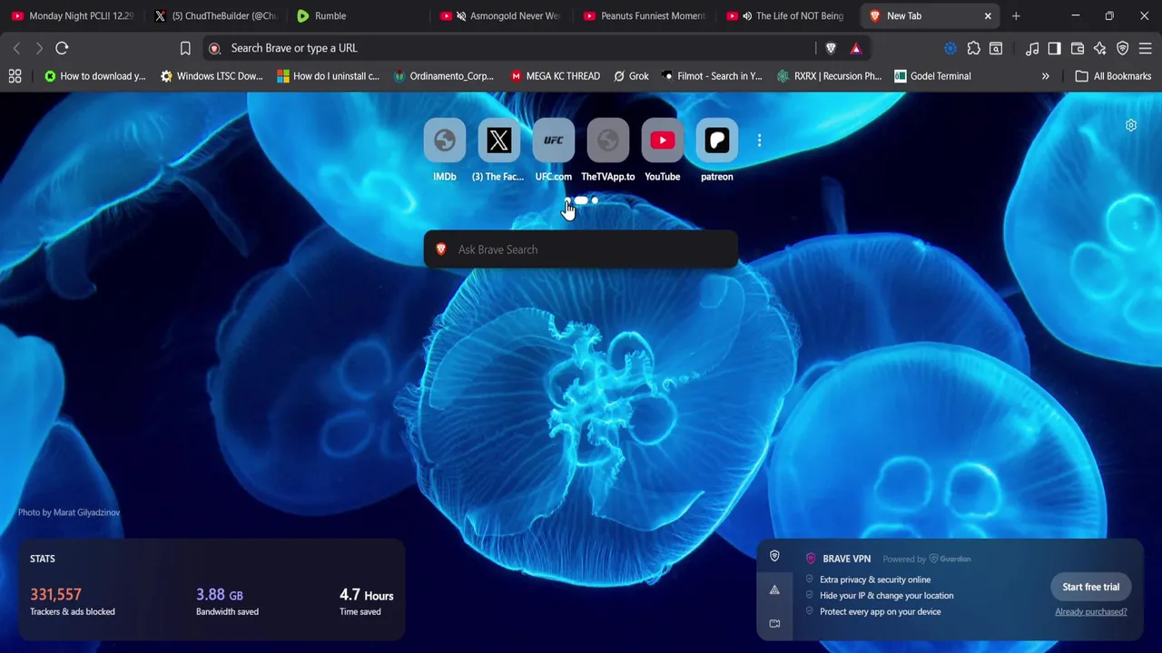Switch to ChudTheBuilder X tab
Image resolution: width=1162 pixels, height=653 pixels.
(x=216, y=15)
